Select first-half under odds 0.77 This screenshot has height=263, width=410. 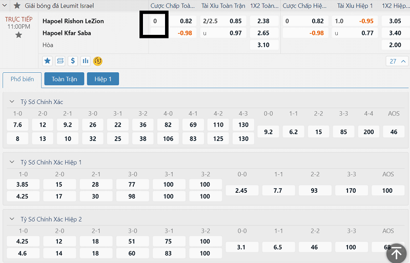355,33
